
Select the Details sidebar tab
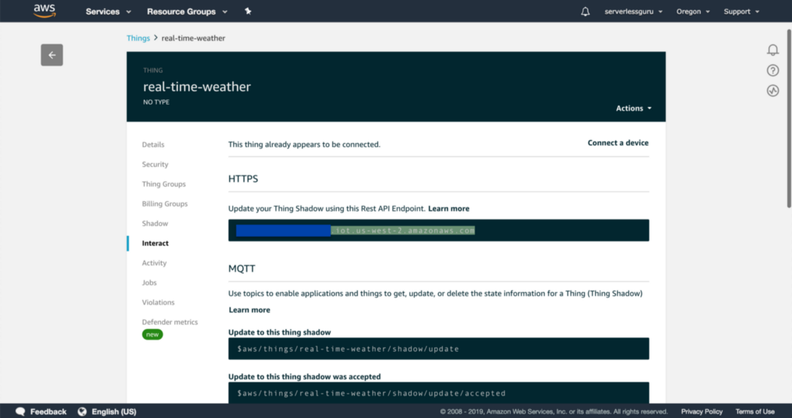click(x=153, y=145)
